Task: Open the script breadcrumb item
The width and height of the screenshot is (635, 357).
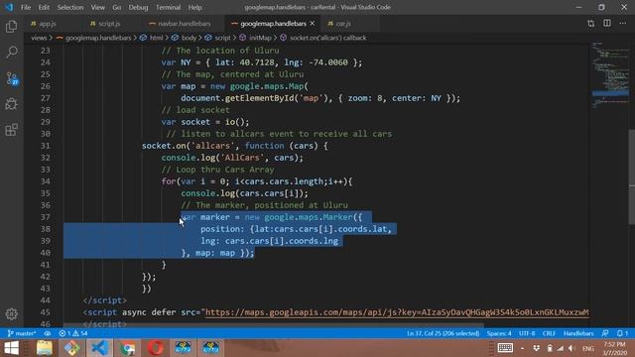Action: pos(222,38)
